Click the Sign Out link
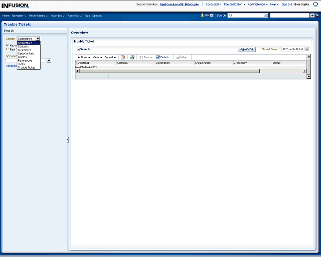Screen dimensions: 321x257 point(287,5)
